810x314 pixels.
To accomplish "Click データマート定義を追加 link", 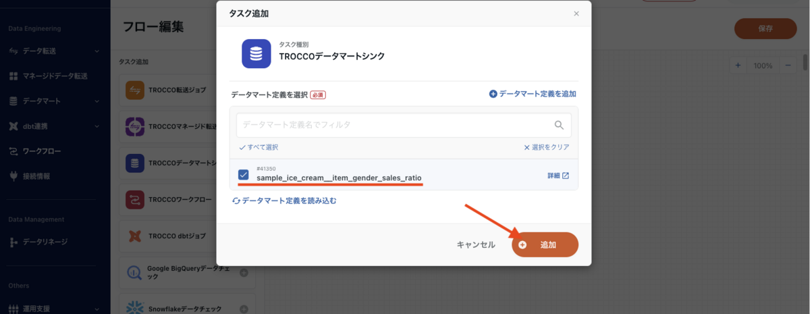I will point(533,94).
